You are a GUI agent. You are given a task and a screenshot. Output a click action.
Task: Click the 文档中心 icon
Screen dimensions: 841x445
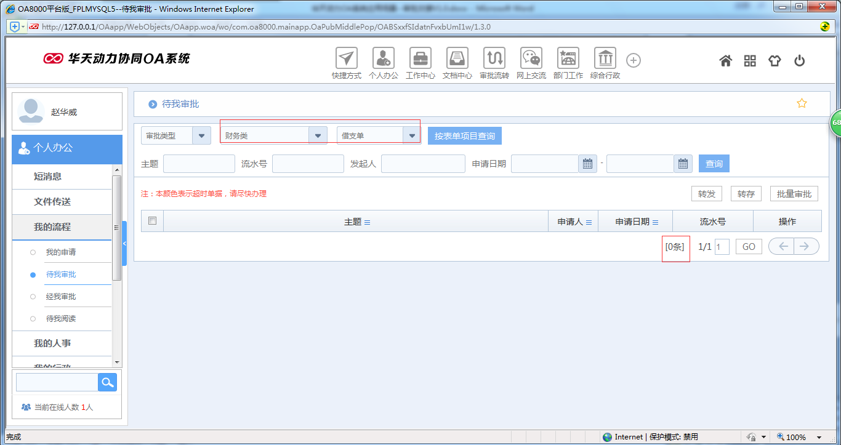(x=457, y=58)
